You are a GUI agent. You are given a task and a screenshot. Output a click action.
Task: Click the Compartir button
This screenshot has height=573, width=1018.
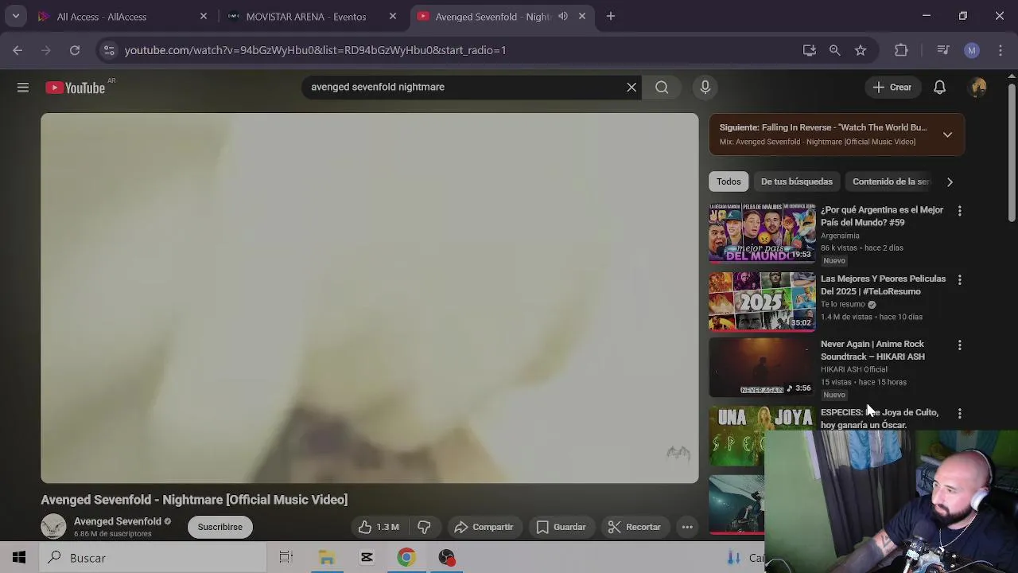coord(484,527)
